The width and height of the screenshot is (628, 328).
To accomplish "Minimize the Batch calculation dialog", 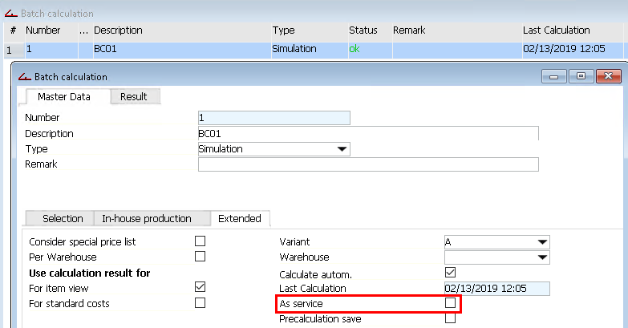I will click(554, 76).
